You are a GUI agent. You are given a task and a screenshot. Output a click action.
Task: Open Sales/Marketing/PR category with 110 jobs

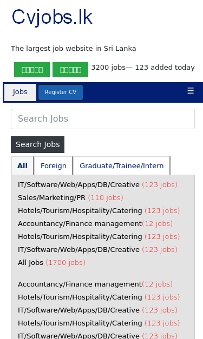pos(70,197)
